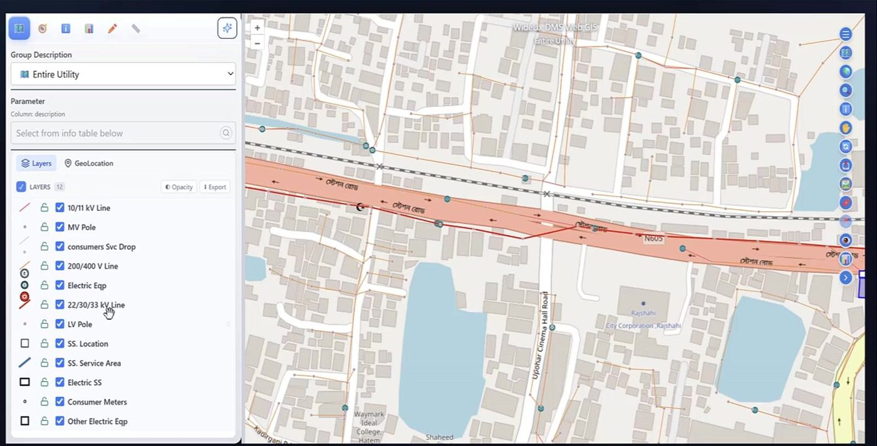
Task: Click the search icon inside Parameter field
Action: (226, 133)
